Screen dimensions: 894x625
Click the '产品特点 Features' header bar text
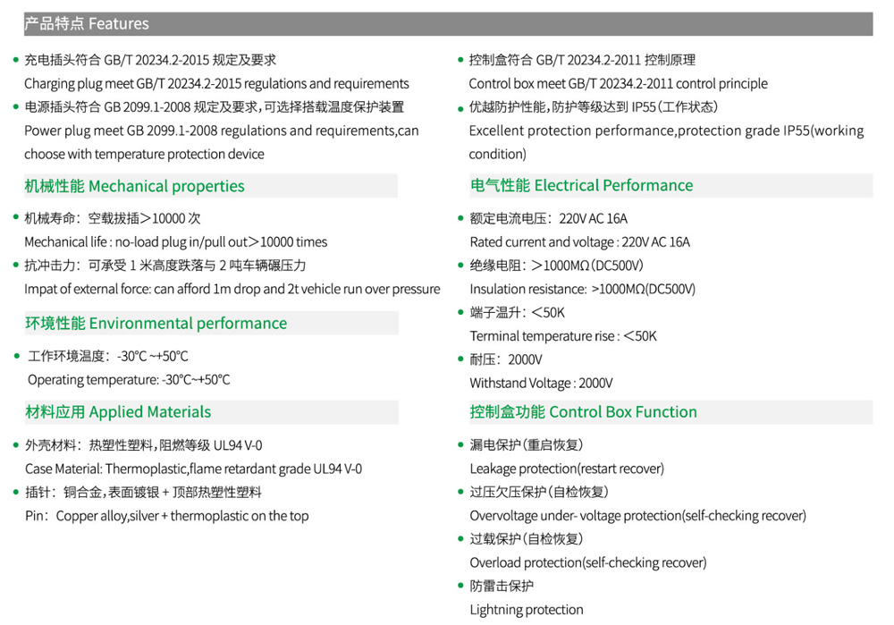click(86, 24)
